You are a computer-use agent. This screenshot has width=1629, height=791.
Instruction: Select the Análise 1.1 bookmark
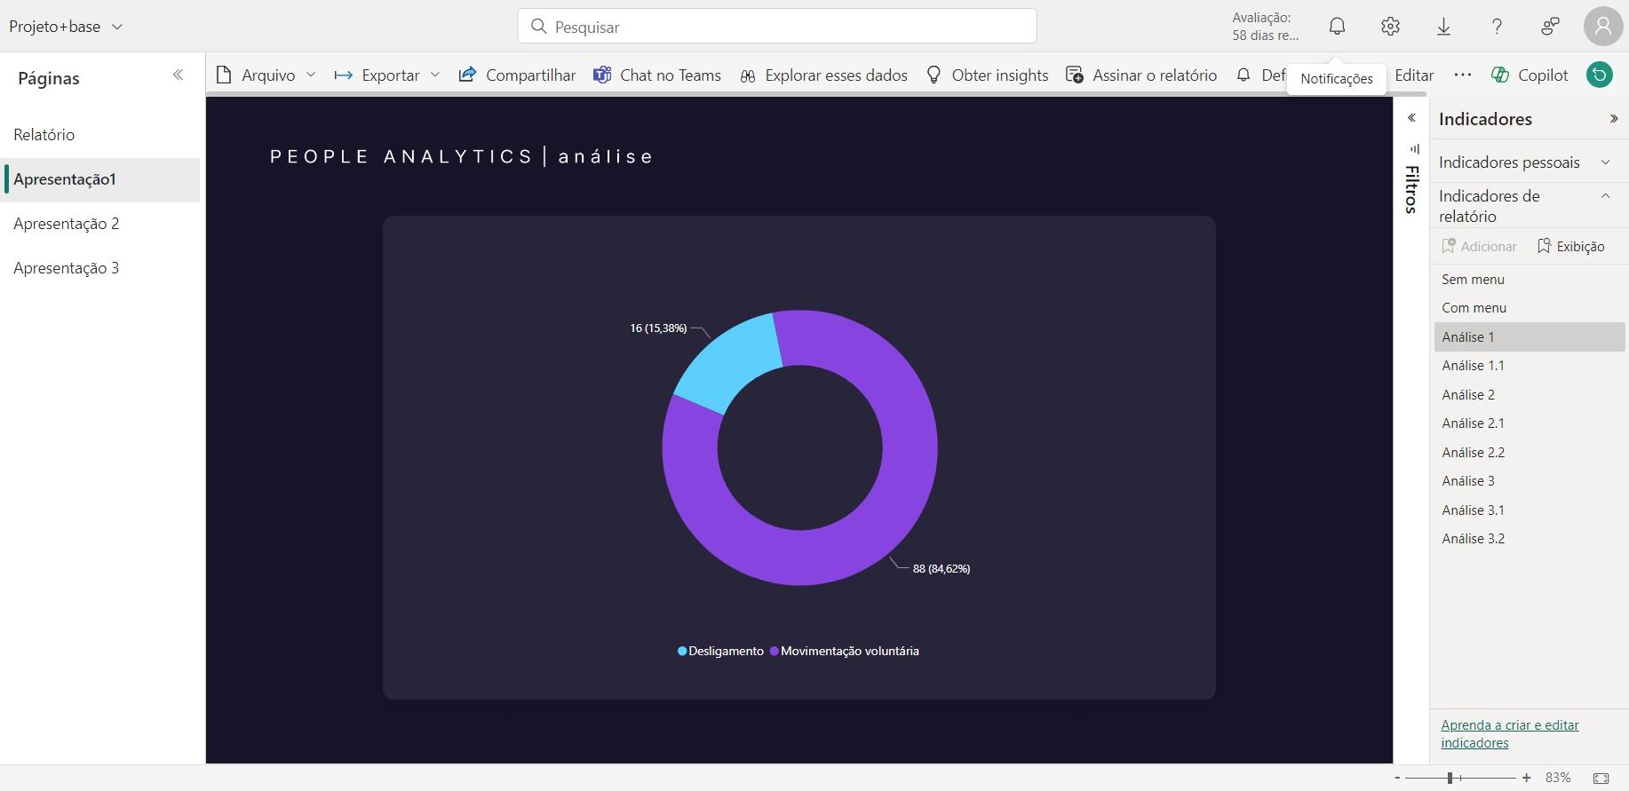pos(1529,365)
